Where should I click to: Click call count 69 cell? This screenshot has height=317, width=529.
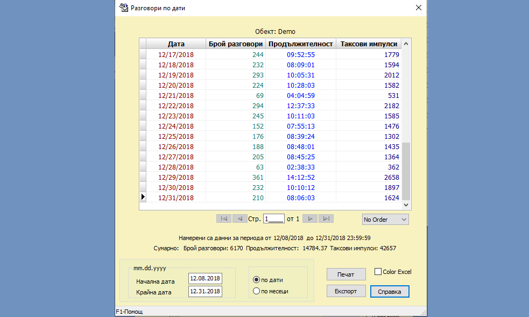tap(236, 95)
